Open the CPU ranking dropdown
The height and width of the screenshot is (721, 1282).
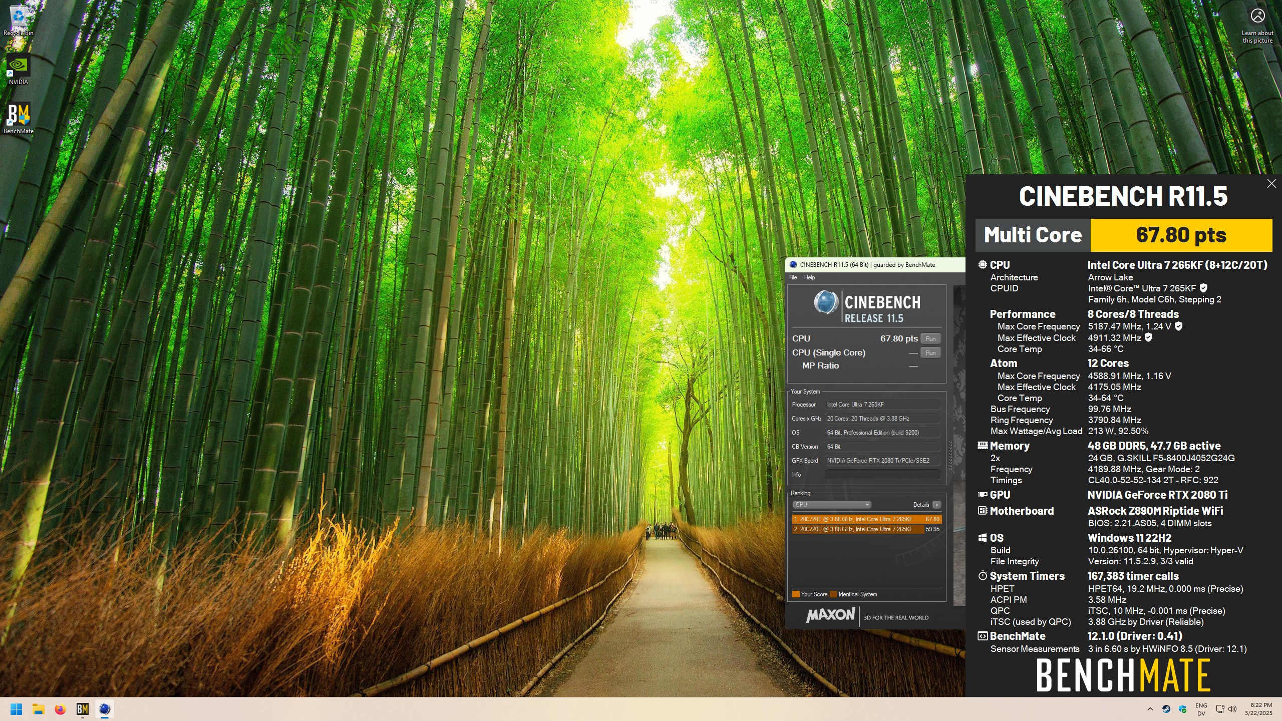pos(832,505)
